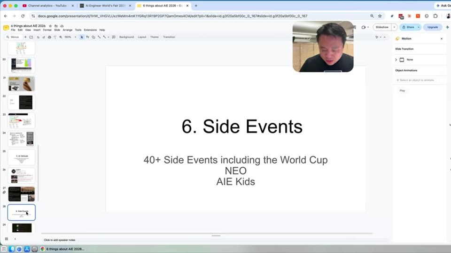Insert a text box with the Tt tool
Viewport: 451px width, 253px height.
click(87, 37)
